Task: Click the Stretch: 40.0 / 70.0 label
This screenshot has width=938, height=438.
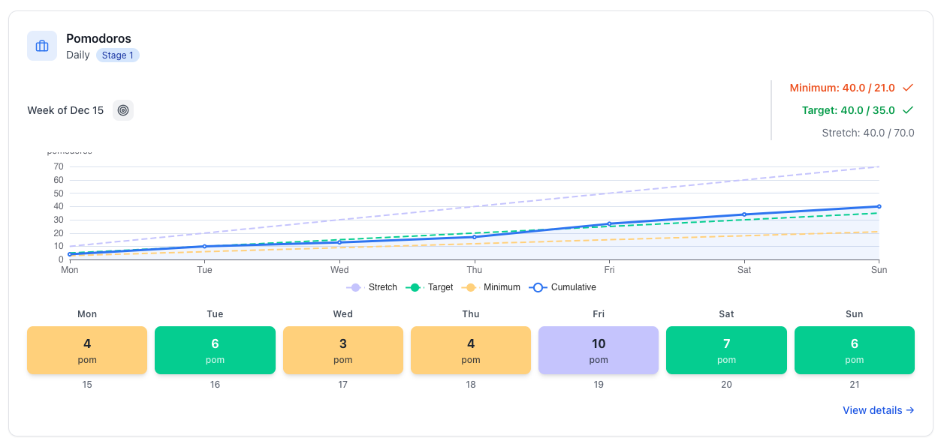Action: [867, 133]
